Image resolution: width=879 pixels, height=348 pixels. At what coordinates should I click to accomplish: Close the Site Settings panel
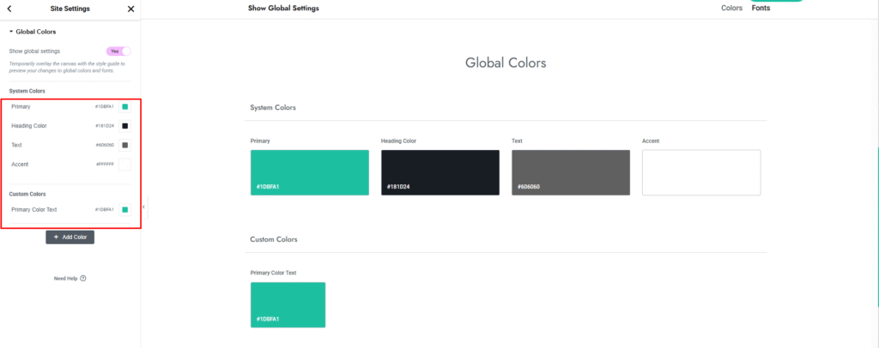pos(130,9)
